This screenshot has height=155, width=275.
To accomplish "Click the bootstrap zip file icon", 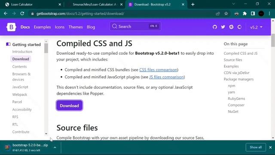I will [7, 147].
